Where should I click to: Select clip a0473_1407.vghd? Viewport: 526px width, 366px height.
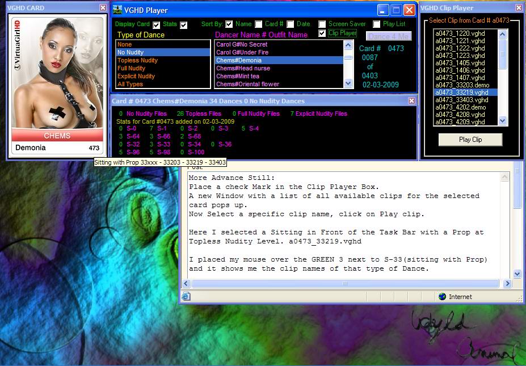click(x=466, y=78)
